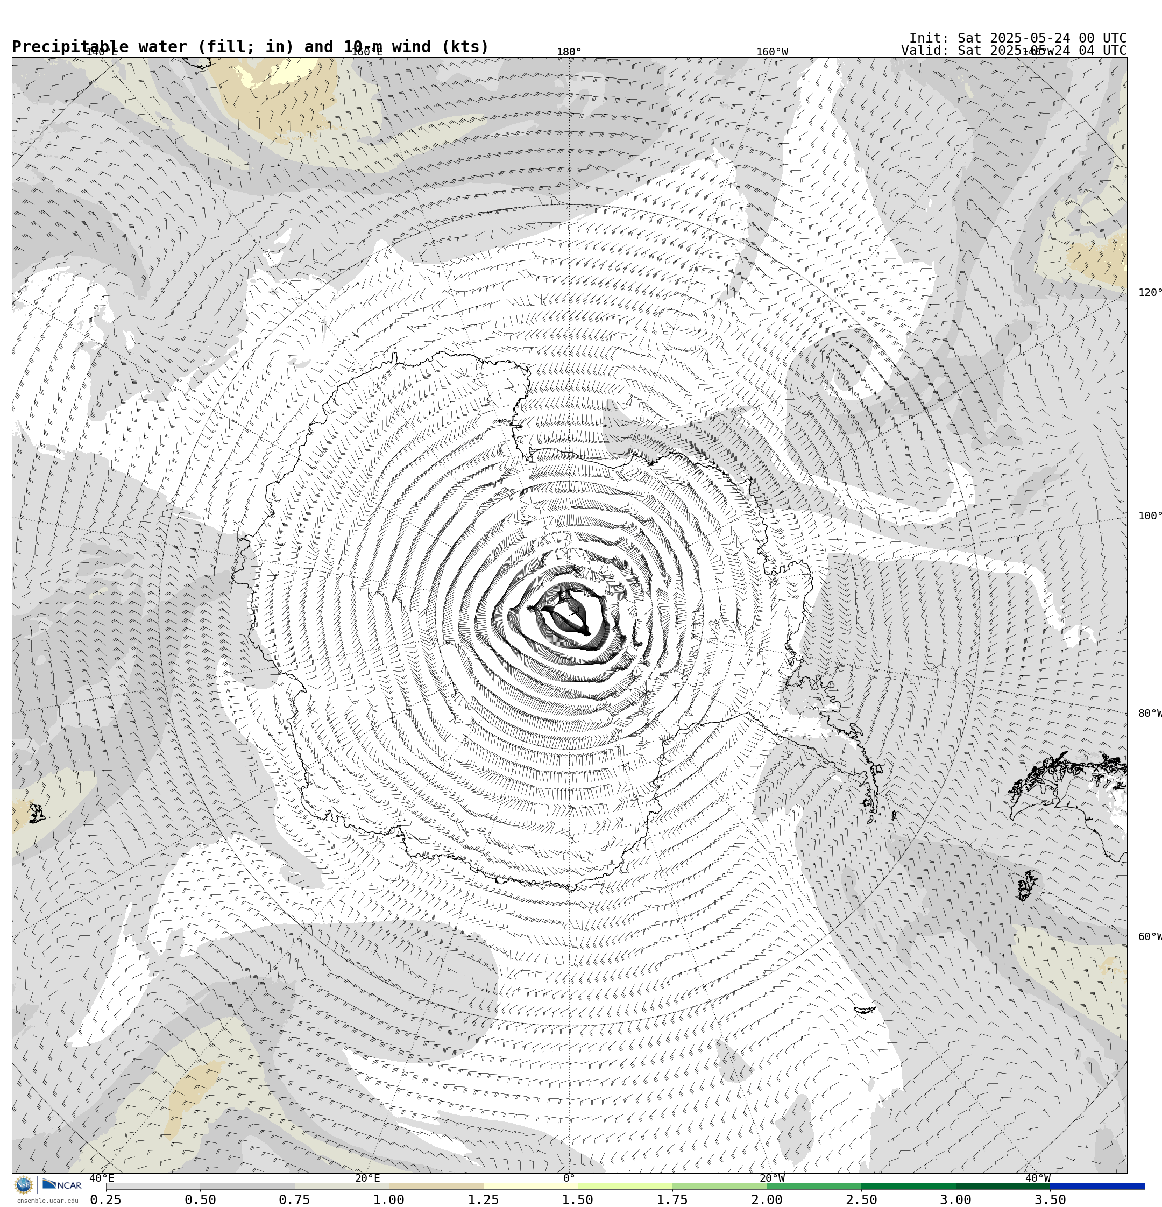1162x1207 pixels.
Task: Select the 0.75–1.00 pale beige colorbar swatch
Action: tap(342, 1186)
